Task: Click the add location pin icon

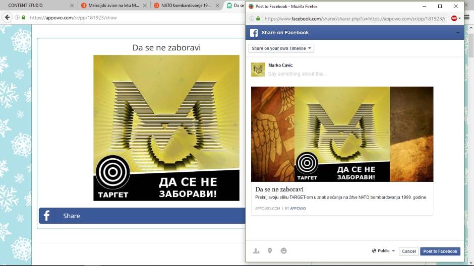Action: click(x=270, y=251)
